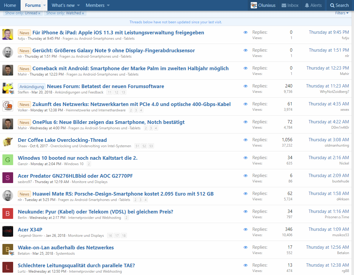
Task: Click the Ankündigung prefix label
Action: (x=32, y=87)
